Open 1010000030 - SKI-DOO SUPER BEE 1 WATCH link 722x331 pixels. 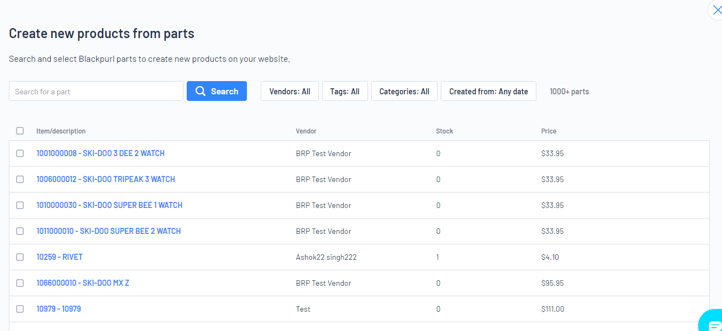click(109, 205)
